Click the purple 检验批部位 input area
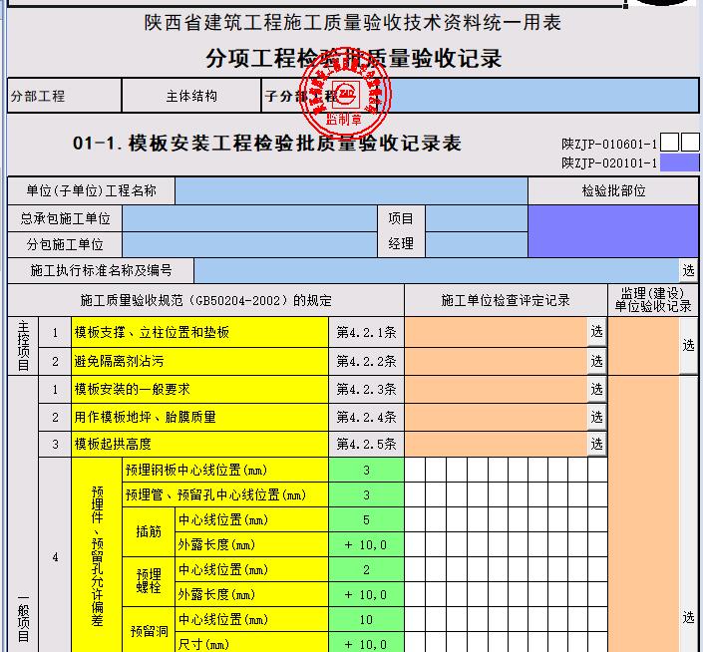This screenshot has width=703, height=652. pyautogui.click(x=613, y=231)
